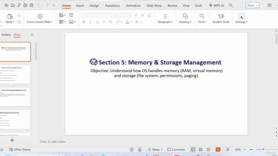Collapse the slide panel with chevron
The image size is (278, 156).
pyautogui.click(x=32, y=35)
